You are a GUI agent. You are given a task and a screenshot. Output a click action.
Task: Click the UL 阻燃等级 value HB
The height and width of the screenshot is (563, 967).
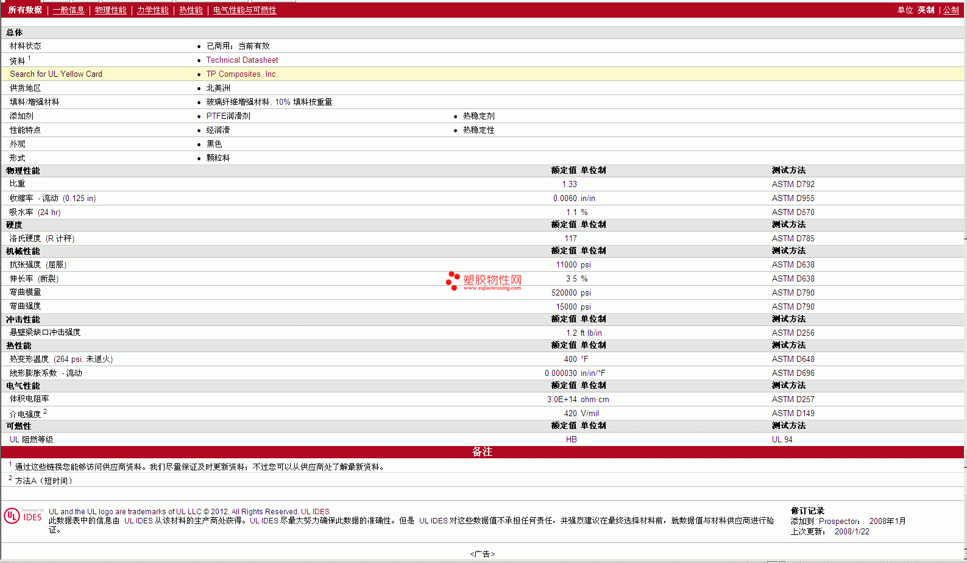coord(571,439)
